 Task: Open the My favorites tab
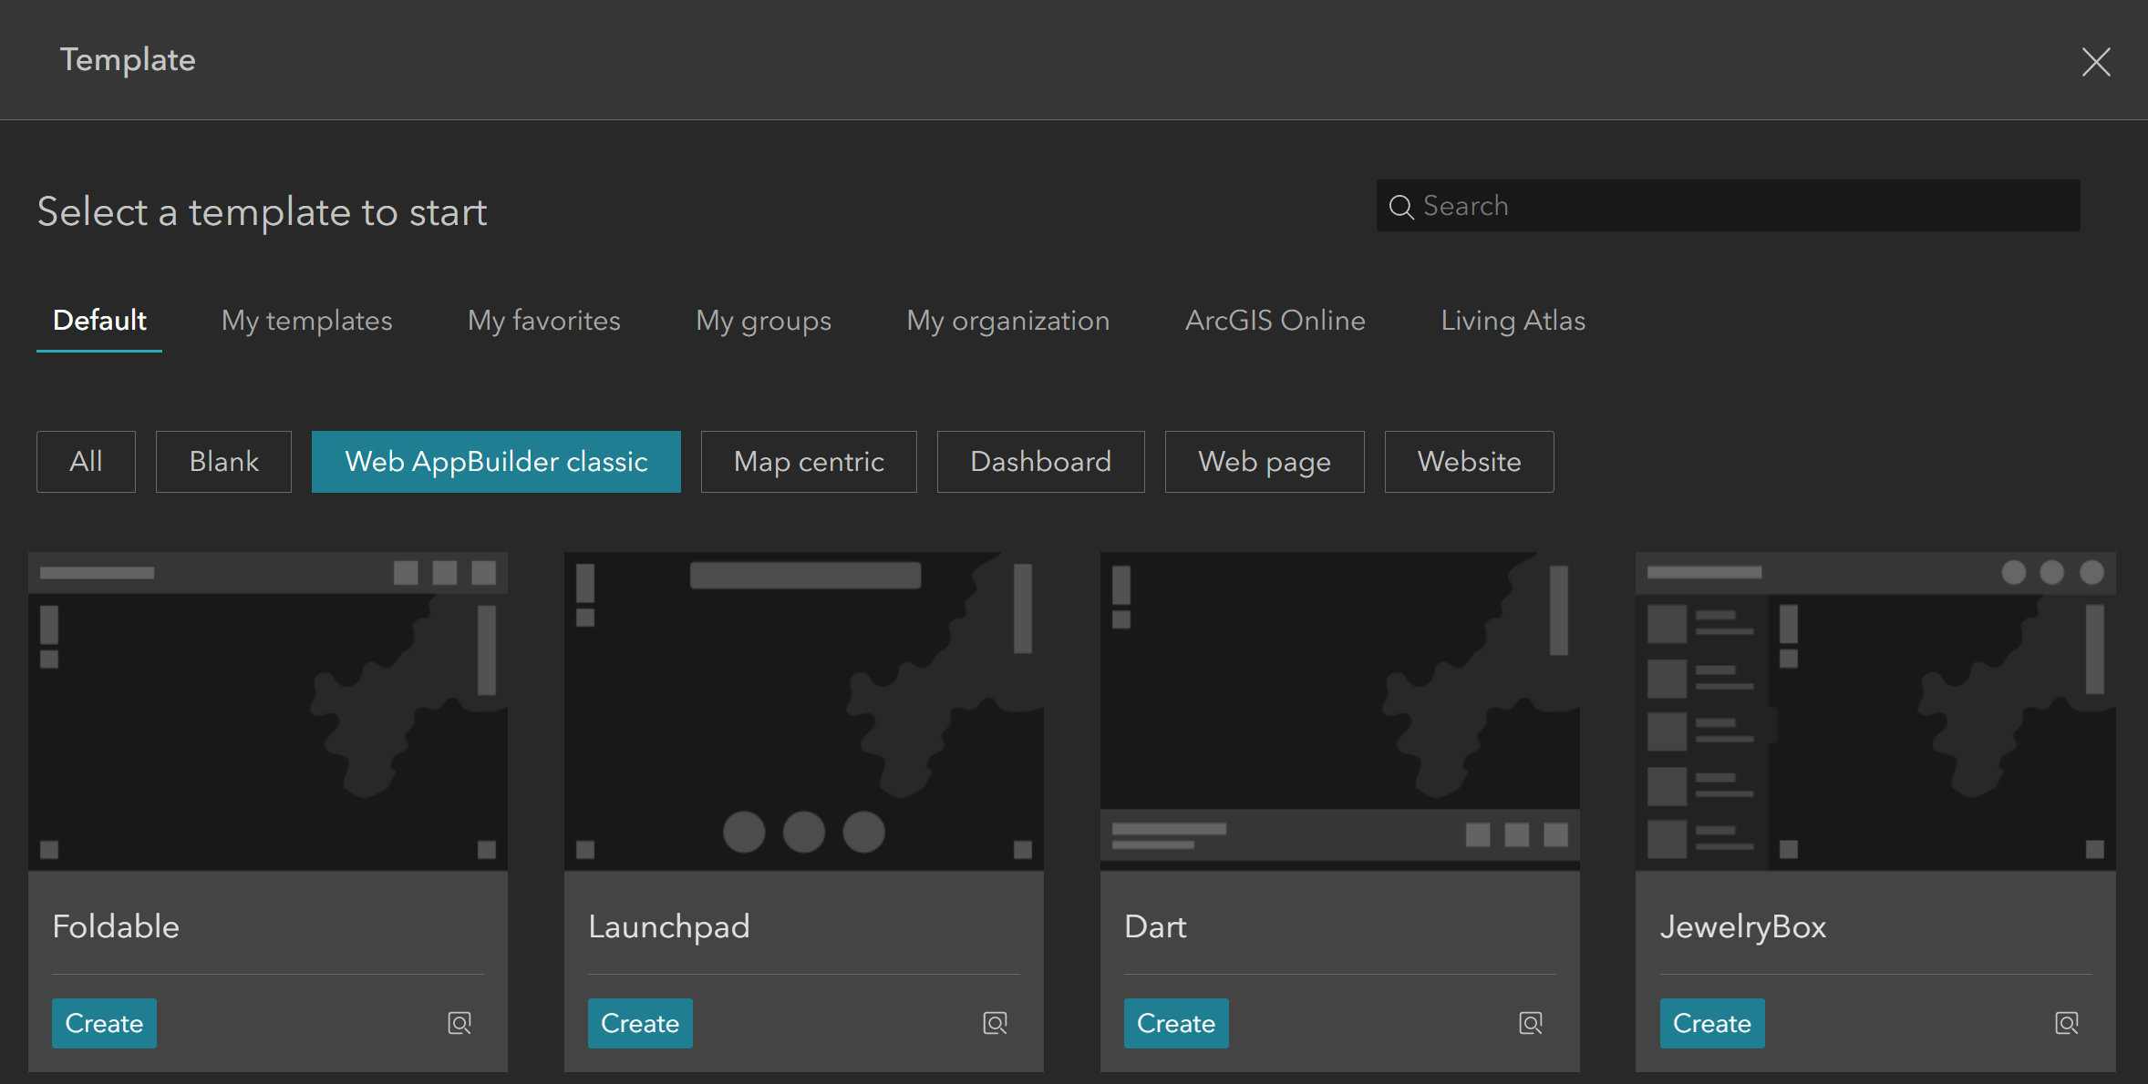[543, 321]
